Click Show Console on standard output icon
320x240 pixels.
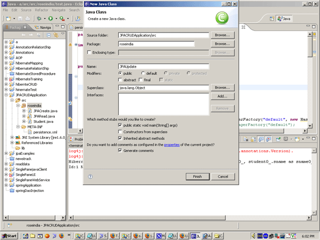(261, 139)
